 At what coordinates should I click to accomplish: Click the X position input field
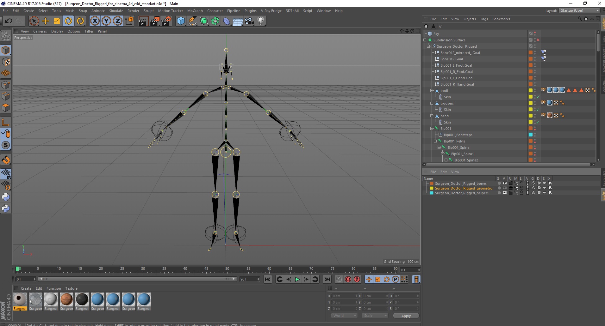coord(344,296)
